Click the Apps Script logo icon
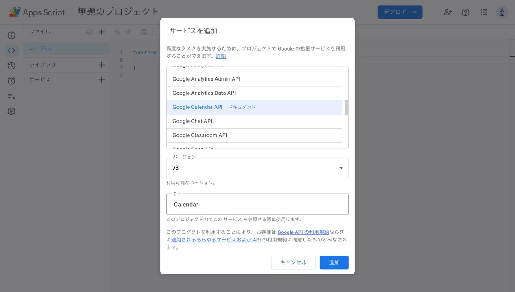515x292 pixels. tap(14, 12)
